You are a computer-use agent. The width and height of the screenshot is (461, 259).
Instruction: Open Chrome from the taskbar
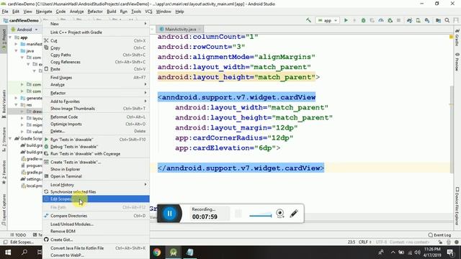tap(157, 253)
